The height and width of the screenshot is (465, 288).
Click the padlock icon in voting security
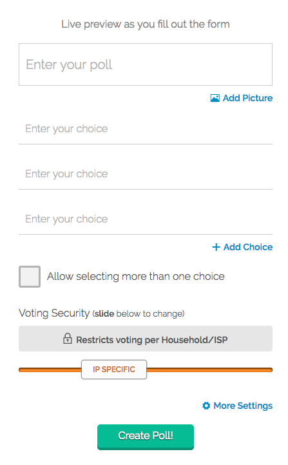68,339
